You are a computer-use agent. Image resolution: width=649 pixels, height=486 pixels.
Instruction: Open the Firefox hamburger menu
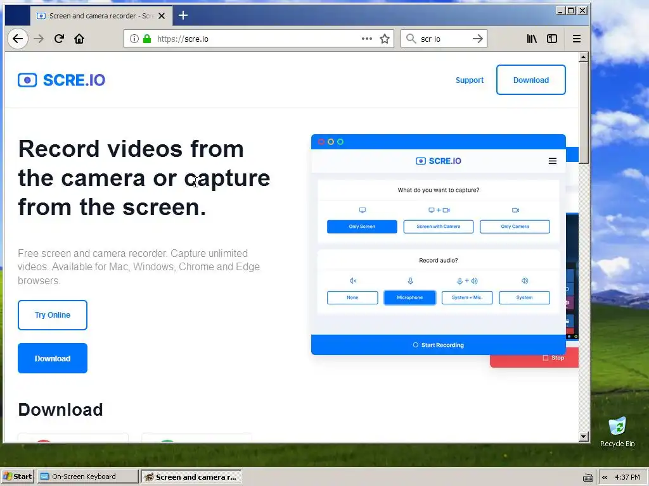pos(577,39)
